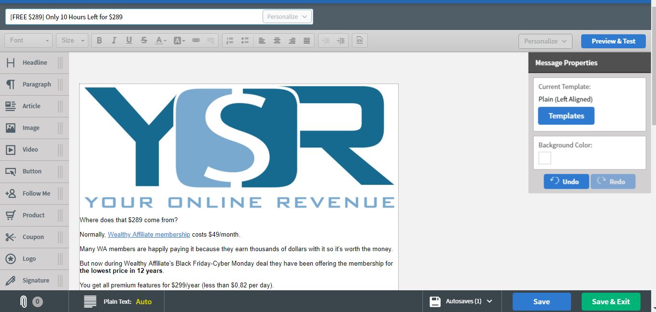The height and width of the screenshot is (312, 656).
Task: Click the bold text "the lowest price in 12 years"
Action: tap(121, 271)
